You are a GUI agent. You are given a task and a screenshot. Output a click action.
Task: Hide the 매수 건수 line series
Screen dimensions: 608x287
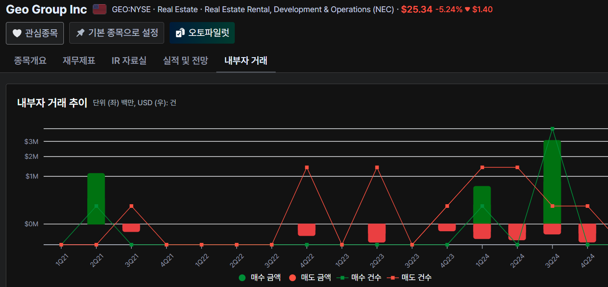click(x=361, y=278)
